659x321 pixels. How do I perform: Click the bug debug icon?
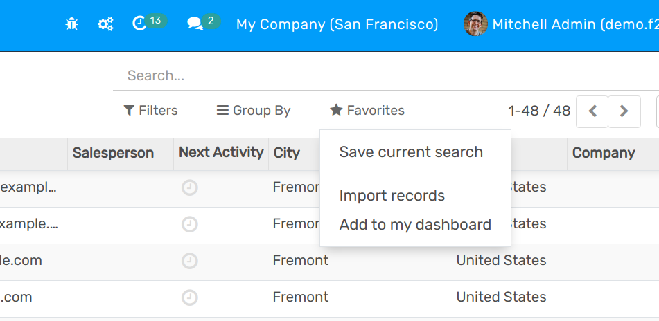click(x=71, y=24)
